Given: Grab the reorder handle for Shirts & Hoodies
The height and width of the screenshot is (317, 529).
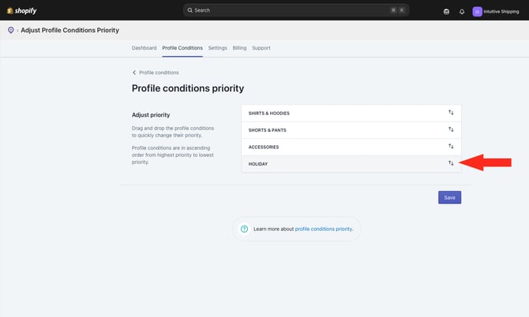Looking at the screenshot, I should [x=451, y=113].
